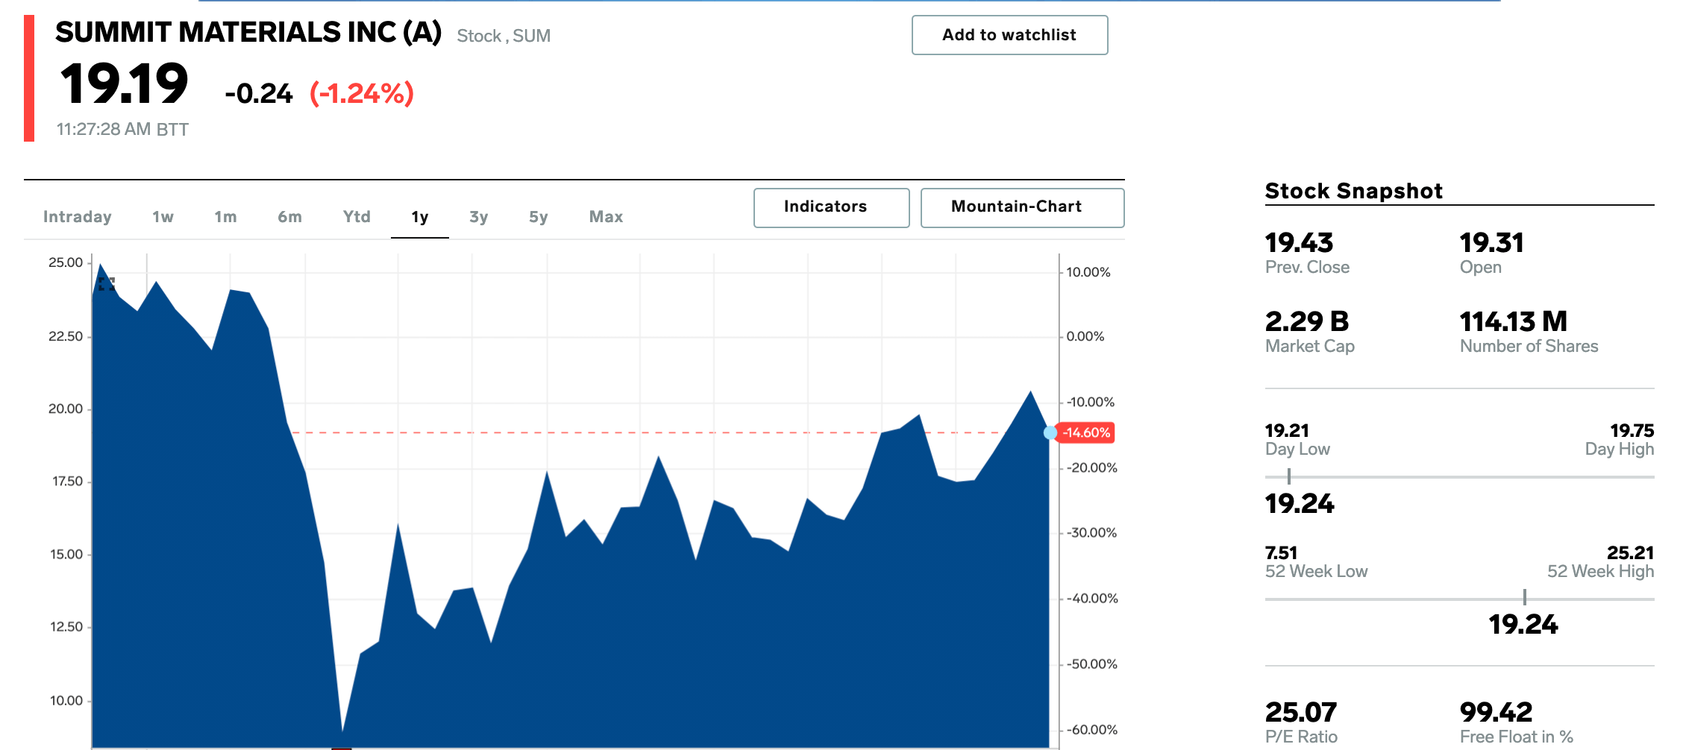The width and height of the screenshot is (1683, 750).
Task: Click the blue current-price dot on the chart
Action: click(1050, 432)
